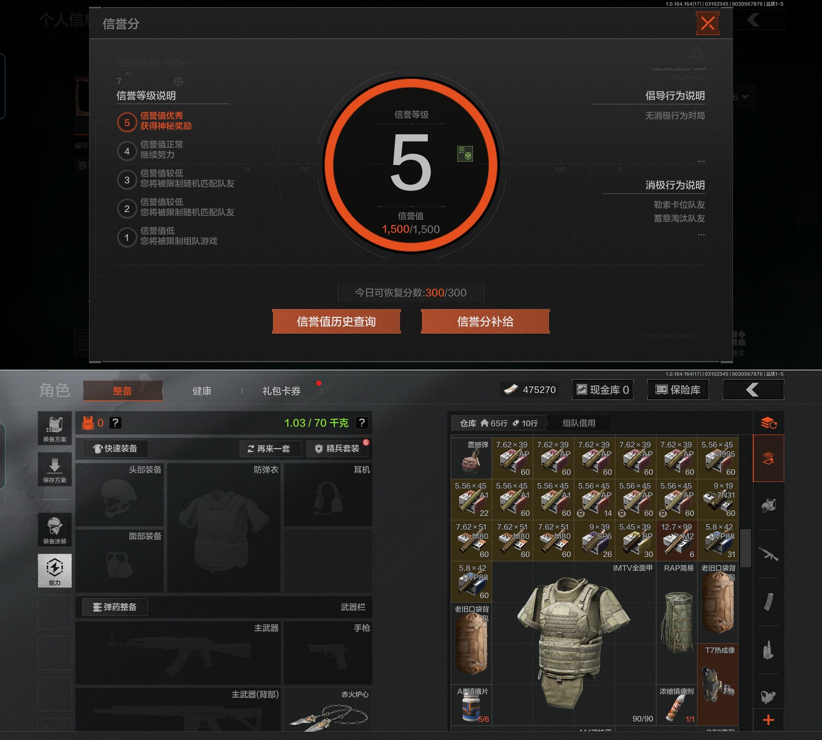Viewport: 822px width, 740px height.
Task: Click 信誉分补给 button
Action: click(485, 322)
